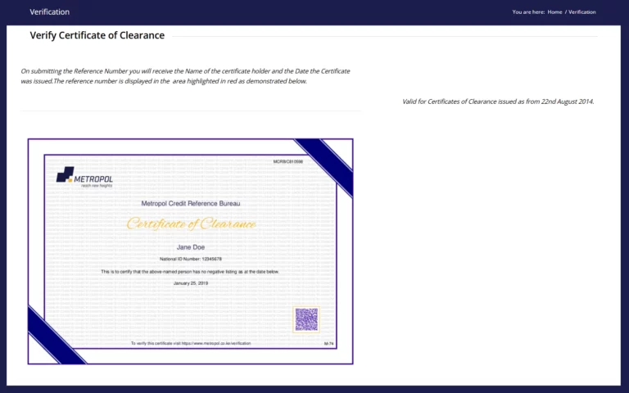Screen dimensions: 629x393
Task: Click the January 25, 2019 date
Action: pos(190,282)
